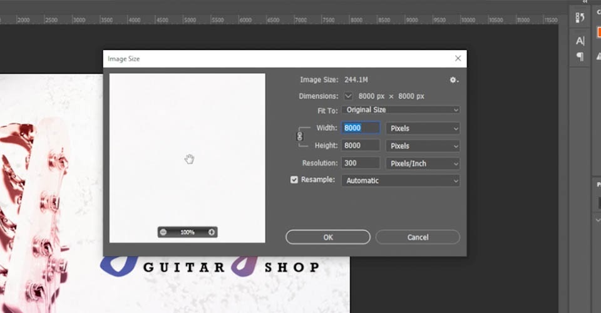This screenshot has height=313, width=601.
Task: Click the Image Size dialog title
Action: click(x=124, y=59)
